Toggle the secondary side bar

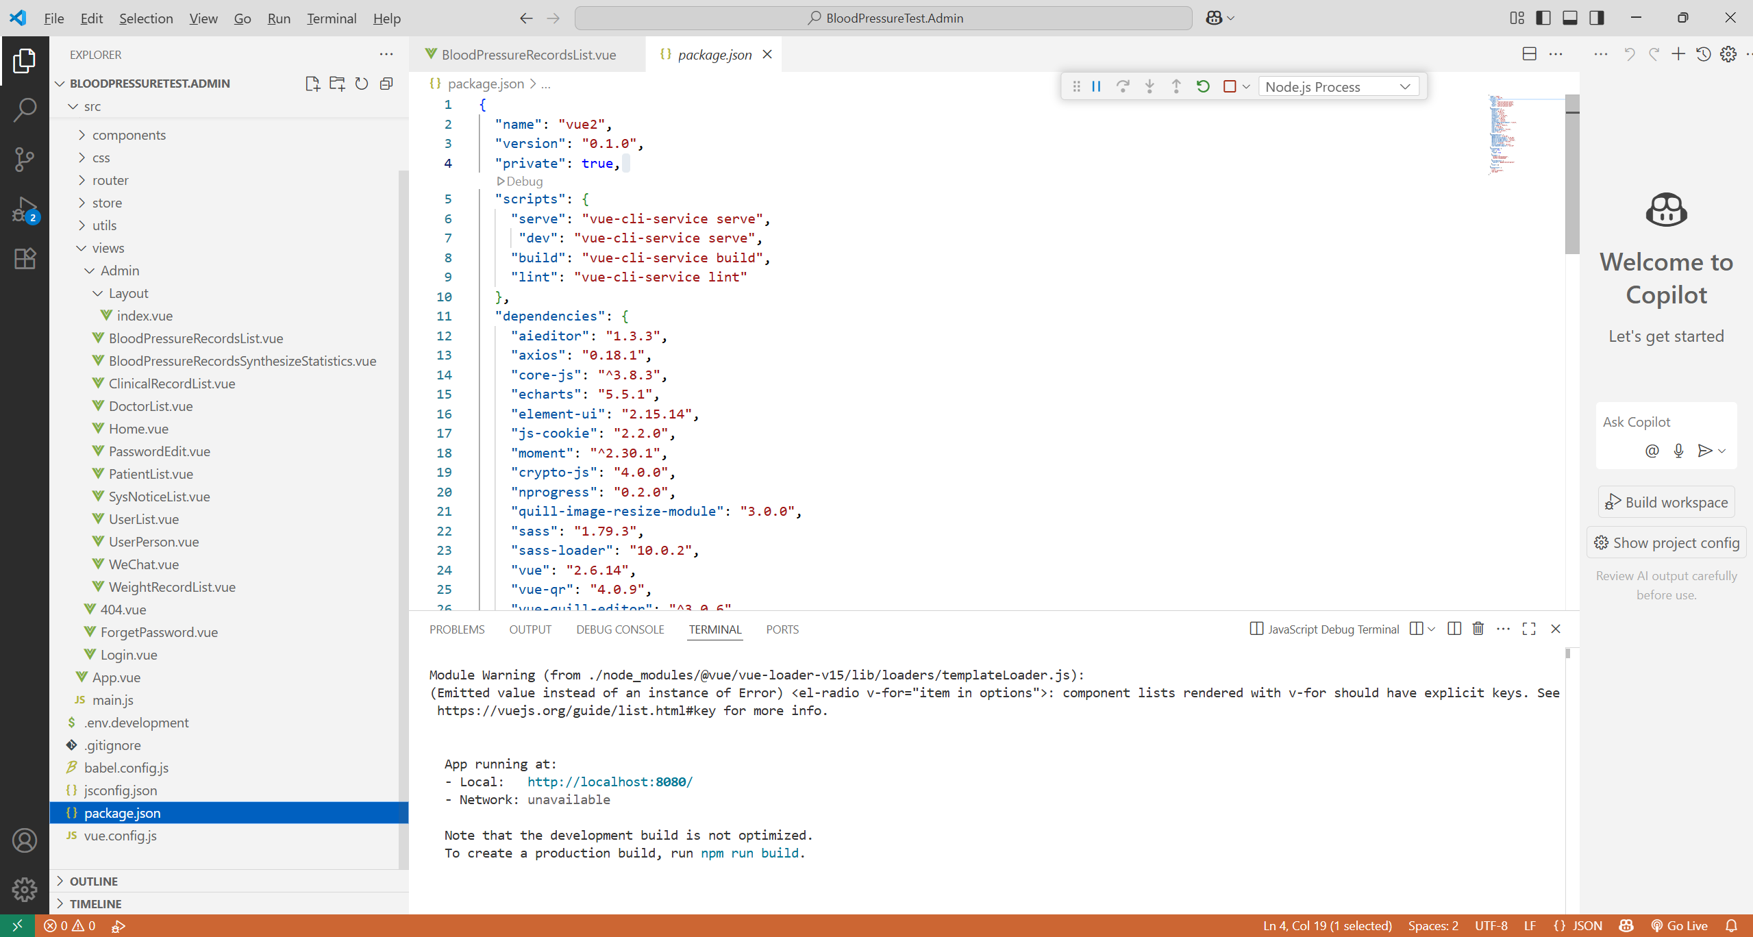[x=1597, y=18]
